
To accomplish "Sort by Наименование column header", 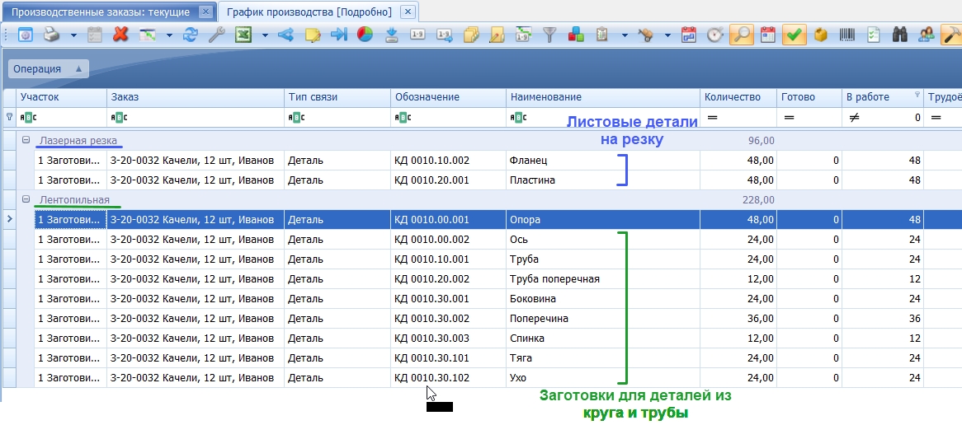I will tap(603, 97).
